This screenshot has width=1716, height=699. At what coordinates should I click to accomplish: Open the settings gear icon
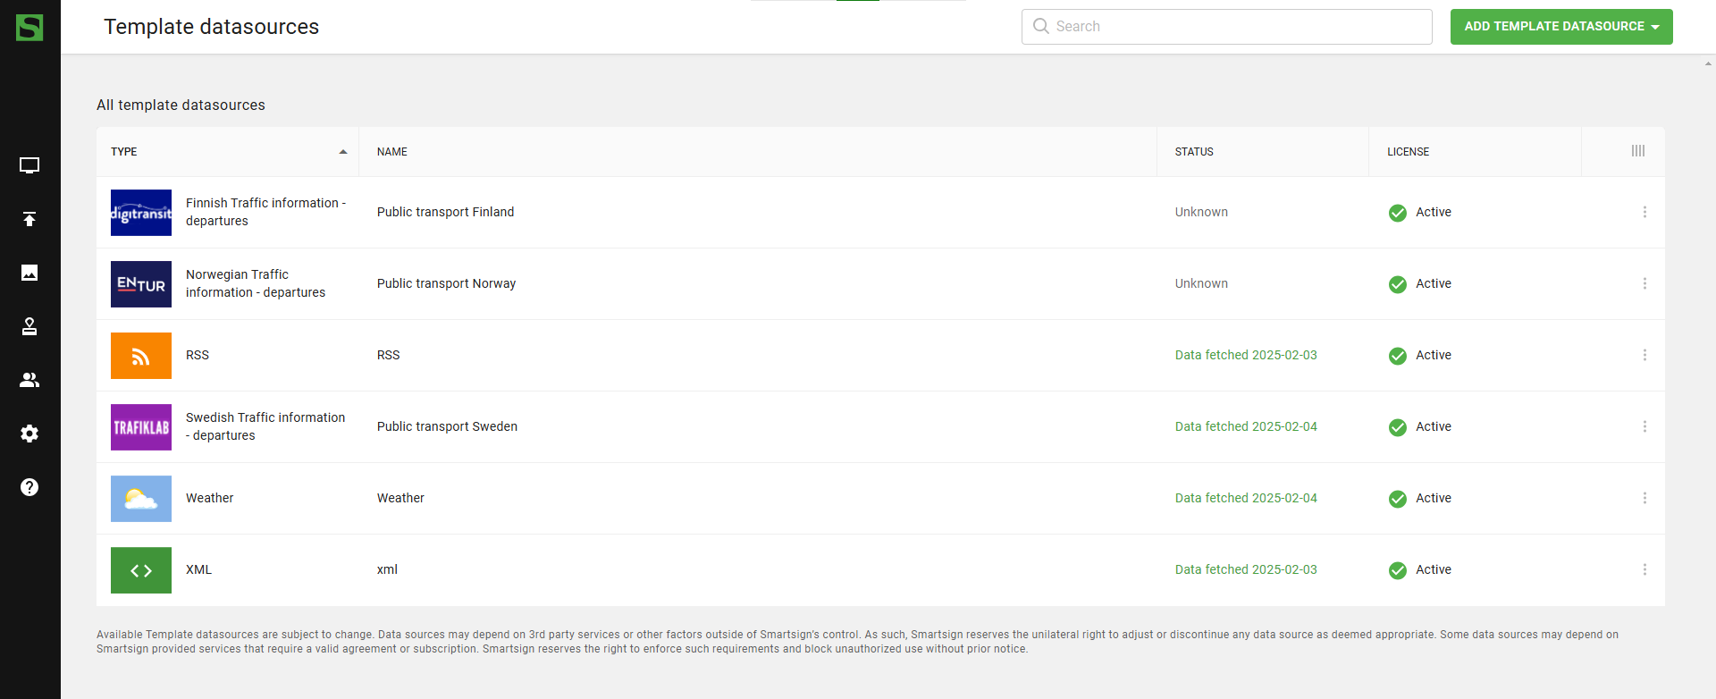coord(29,434)
